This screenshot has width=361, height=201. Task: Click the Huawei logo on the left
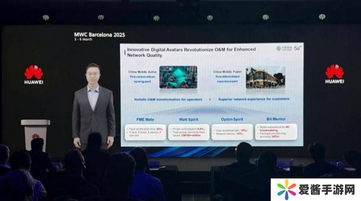pos(33,74)
